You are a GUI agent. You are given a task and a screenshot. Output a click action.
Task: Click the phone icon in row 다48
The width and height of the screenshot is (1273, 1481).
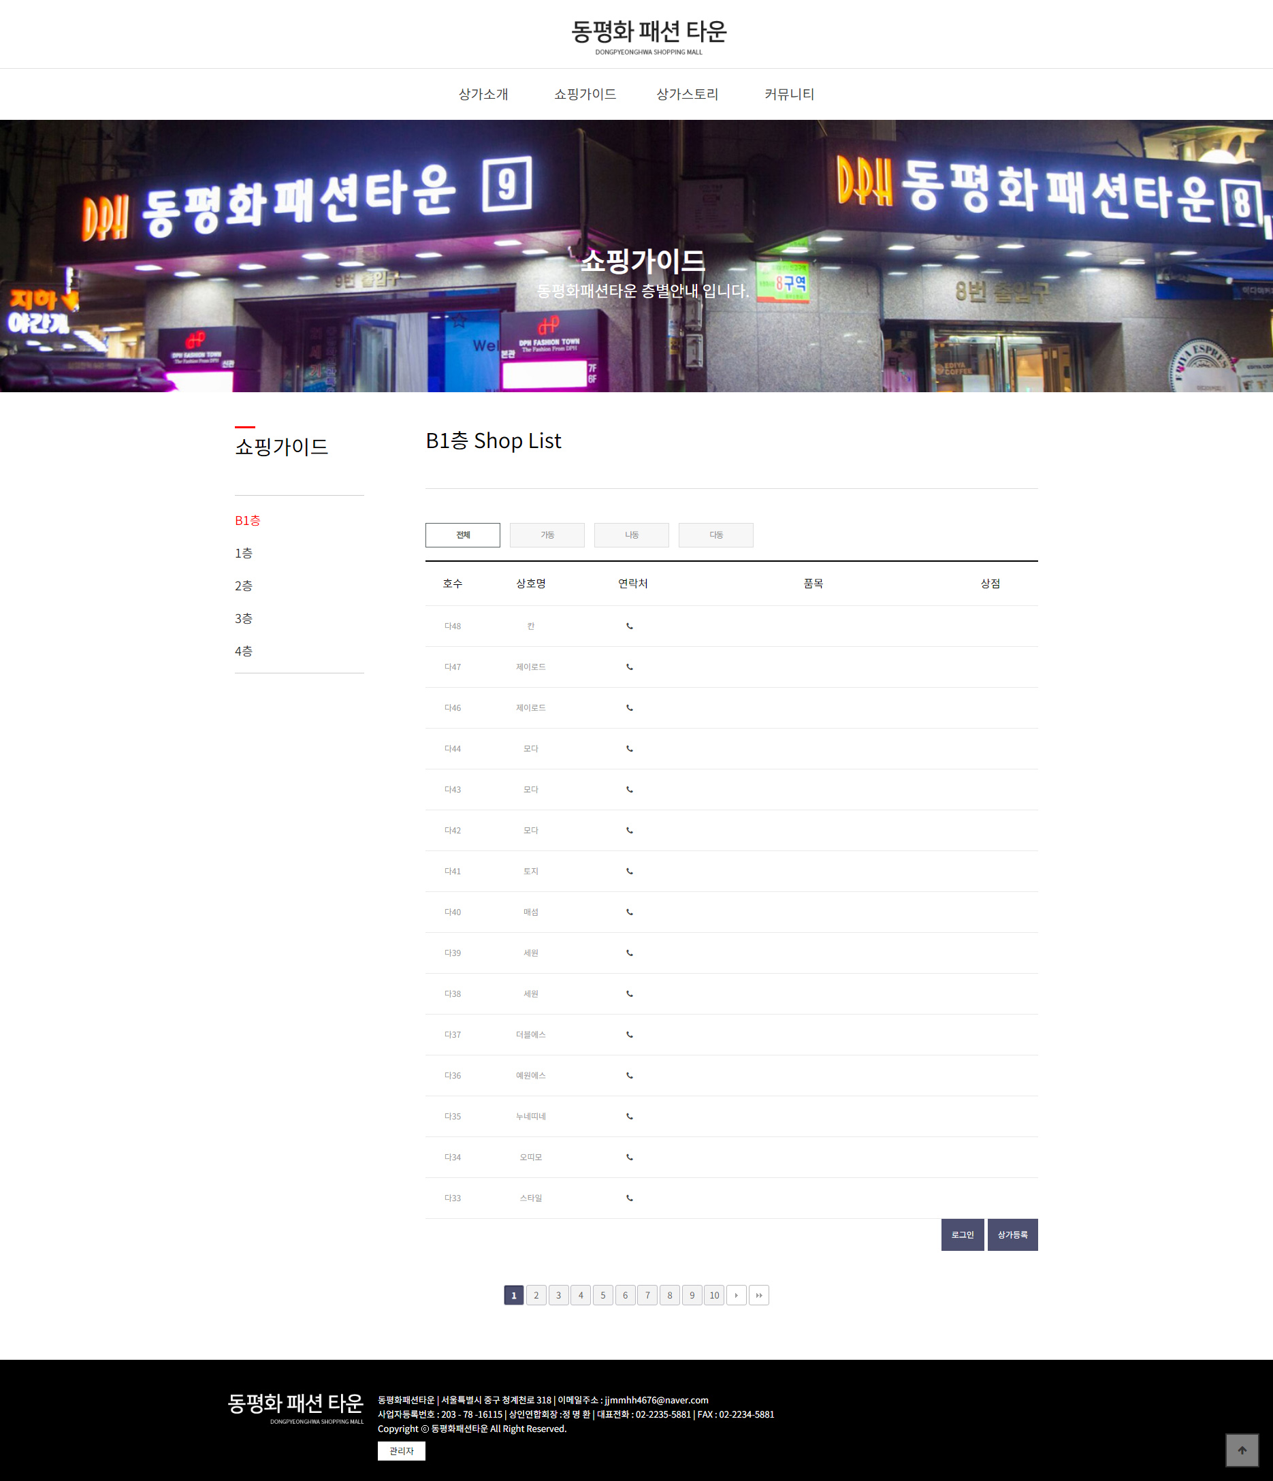pyautogui.click(x=630, y=626)
